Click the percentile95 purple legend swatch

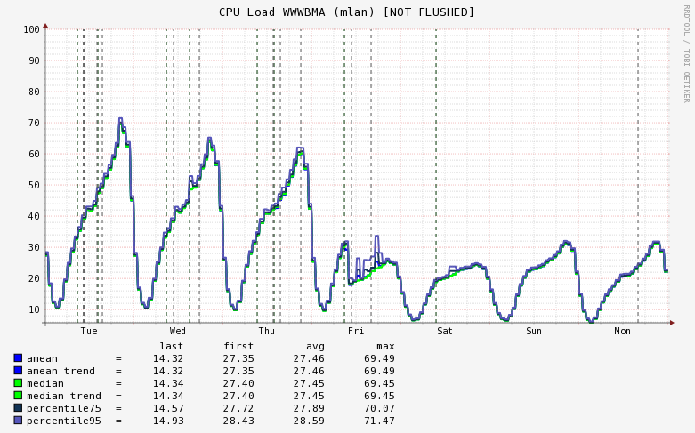tap(18, 420)
